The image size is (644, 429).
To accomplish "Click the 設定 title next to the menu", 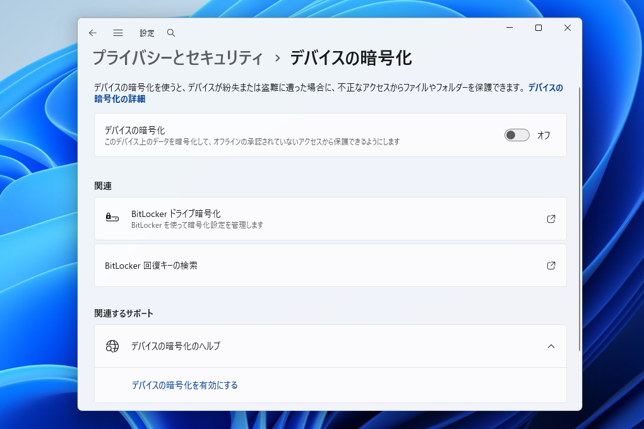I will coord(146,33).
